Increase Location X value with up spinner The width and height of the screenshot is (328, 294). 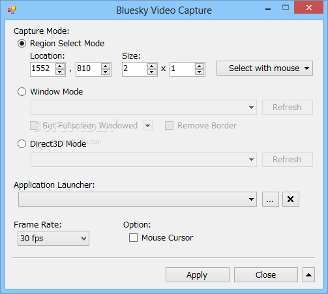pos(60,66)
